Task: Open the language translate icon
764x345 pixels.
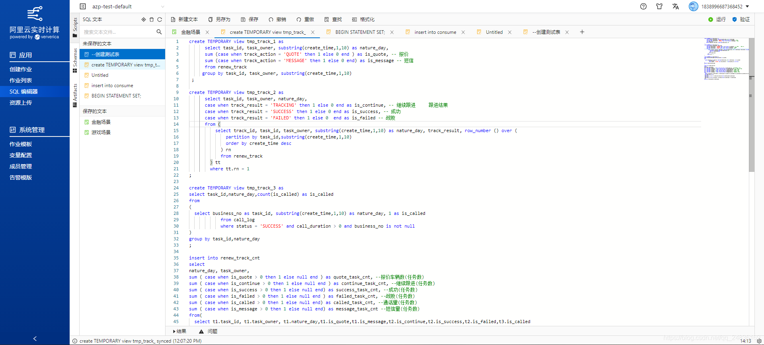Action: click(675, 6)
